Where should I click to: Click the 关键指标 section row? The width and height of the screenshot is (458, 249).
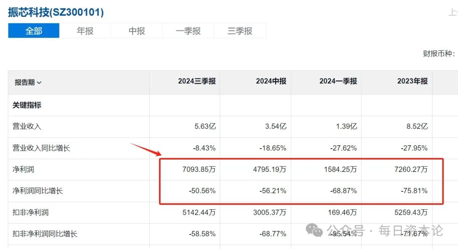pos(27,105)
